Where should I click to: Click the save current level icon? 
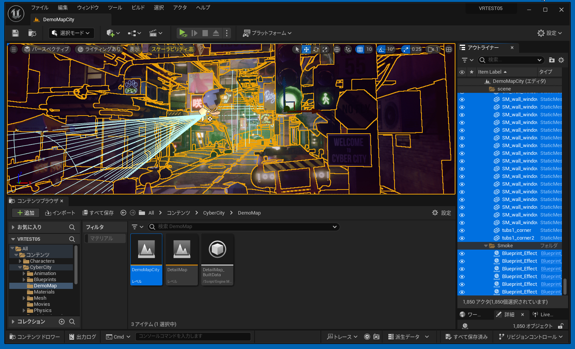[15, 33]
